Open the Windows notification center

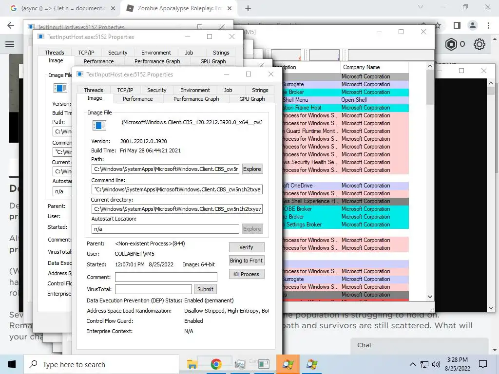tap(483, 364)
